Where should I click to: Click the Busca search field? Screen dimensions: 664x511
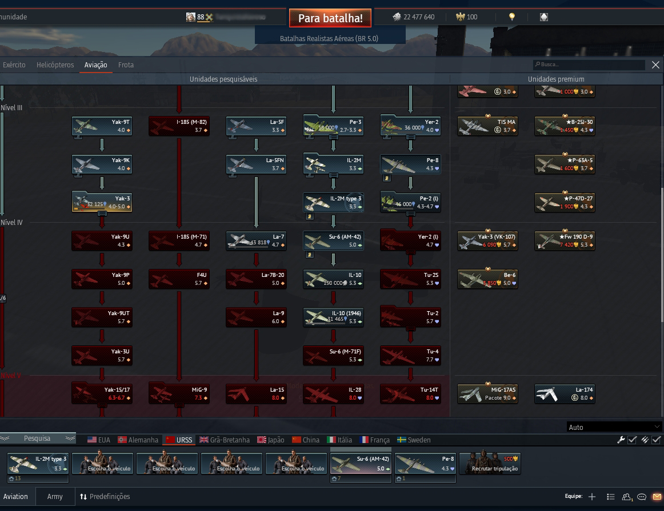pos(589,65)
